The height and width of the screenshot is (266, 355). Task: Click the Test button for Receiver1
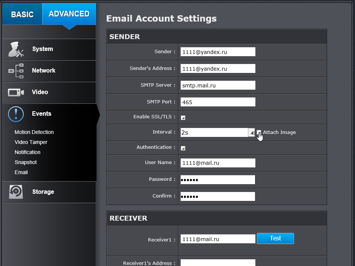pyautogui.click(x=275, y=238)
